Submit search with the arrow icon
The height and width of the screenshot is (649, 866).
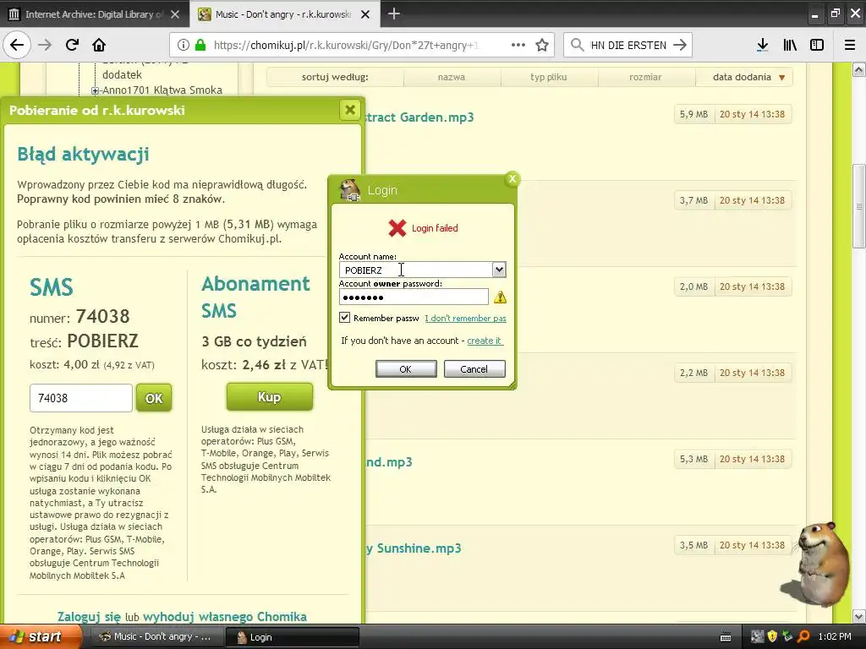(x=680, y=45)
